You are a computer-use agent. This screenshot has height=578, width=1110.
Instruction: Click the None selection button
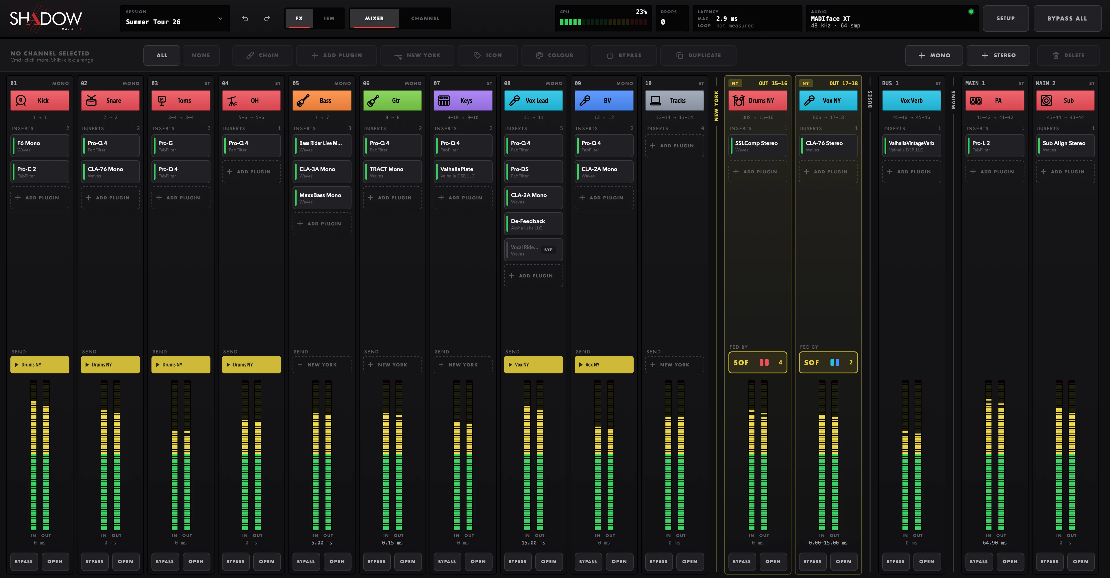201,55
